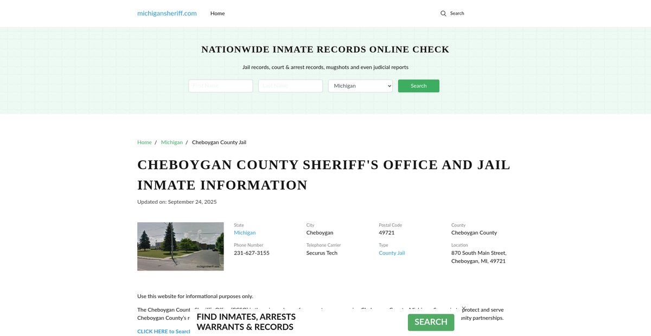Click the Cheboygan County Jail breadcrumb text
This screenshot has height=336, width=651.
219,142
